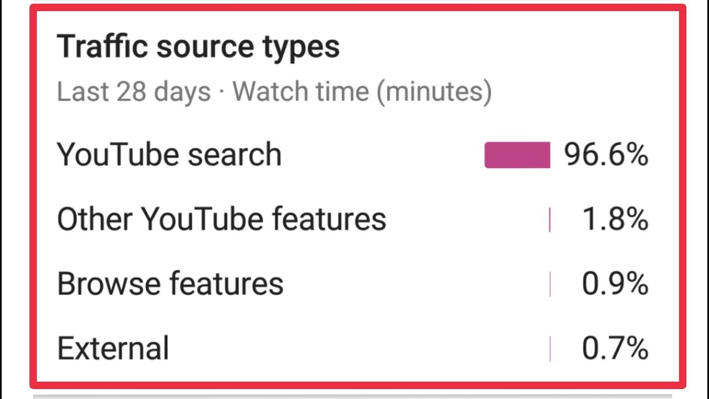Click the word 'search' in YouTube search
Screen dimensions: 709x399
pyautogui.click(x=234, y=154)
